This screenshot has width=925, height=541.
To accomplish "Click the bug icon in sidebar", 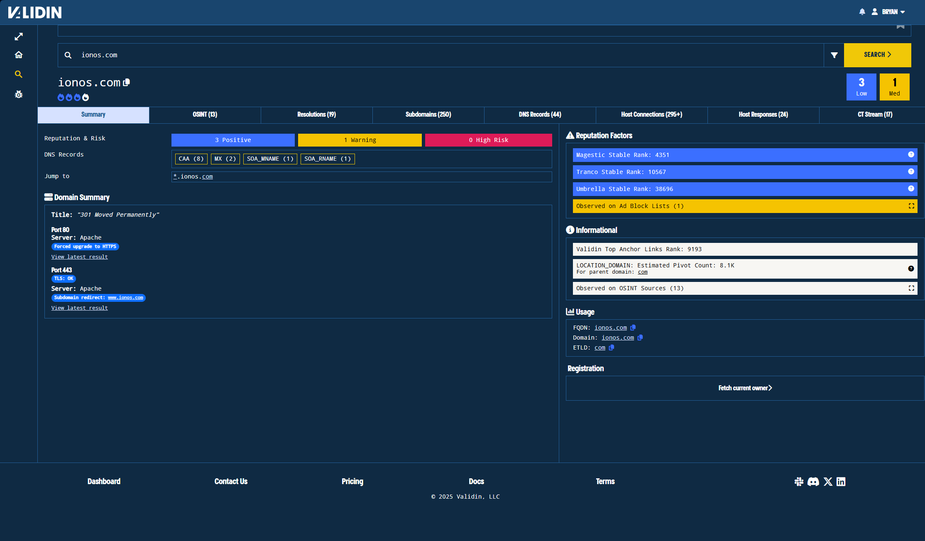I will (19, 94).
